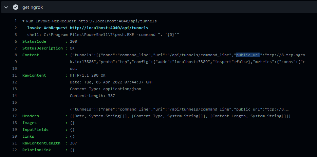Click line number 6 for StatusCode
Screen dimensions: 317x157
[x=16, y=41]
